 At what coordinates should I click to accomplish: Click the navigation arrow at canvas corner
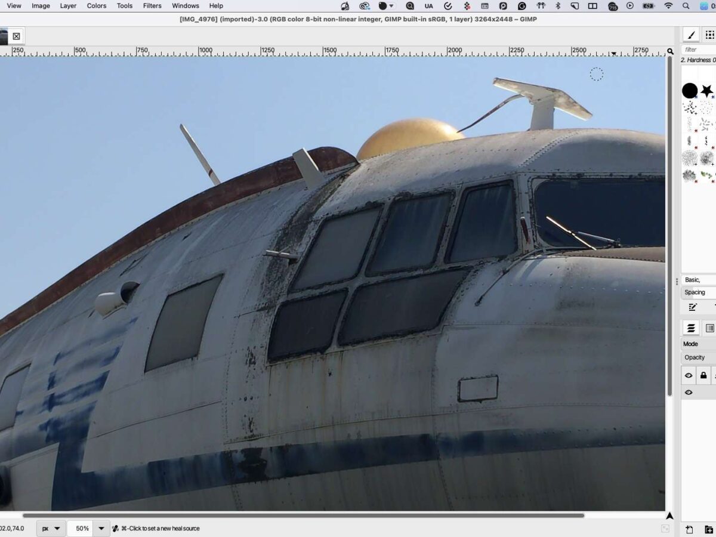coord(669,516)
